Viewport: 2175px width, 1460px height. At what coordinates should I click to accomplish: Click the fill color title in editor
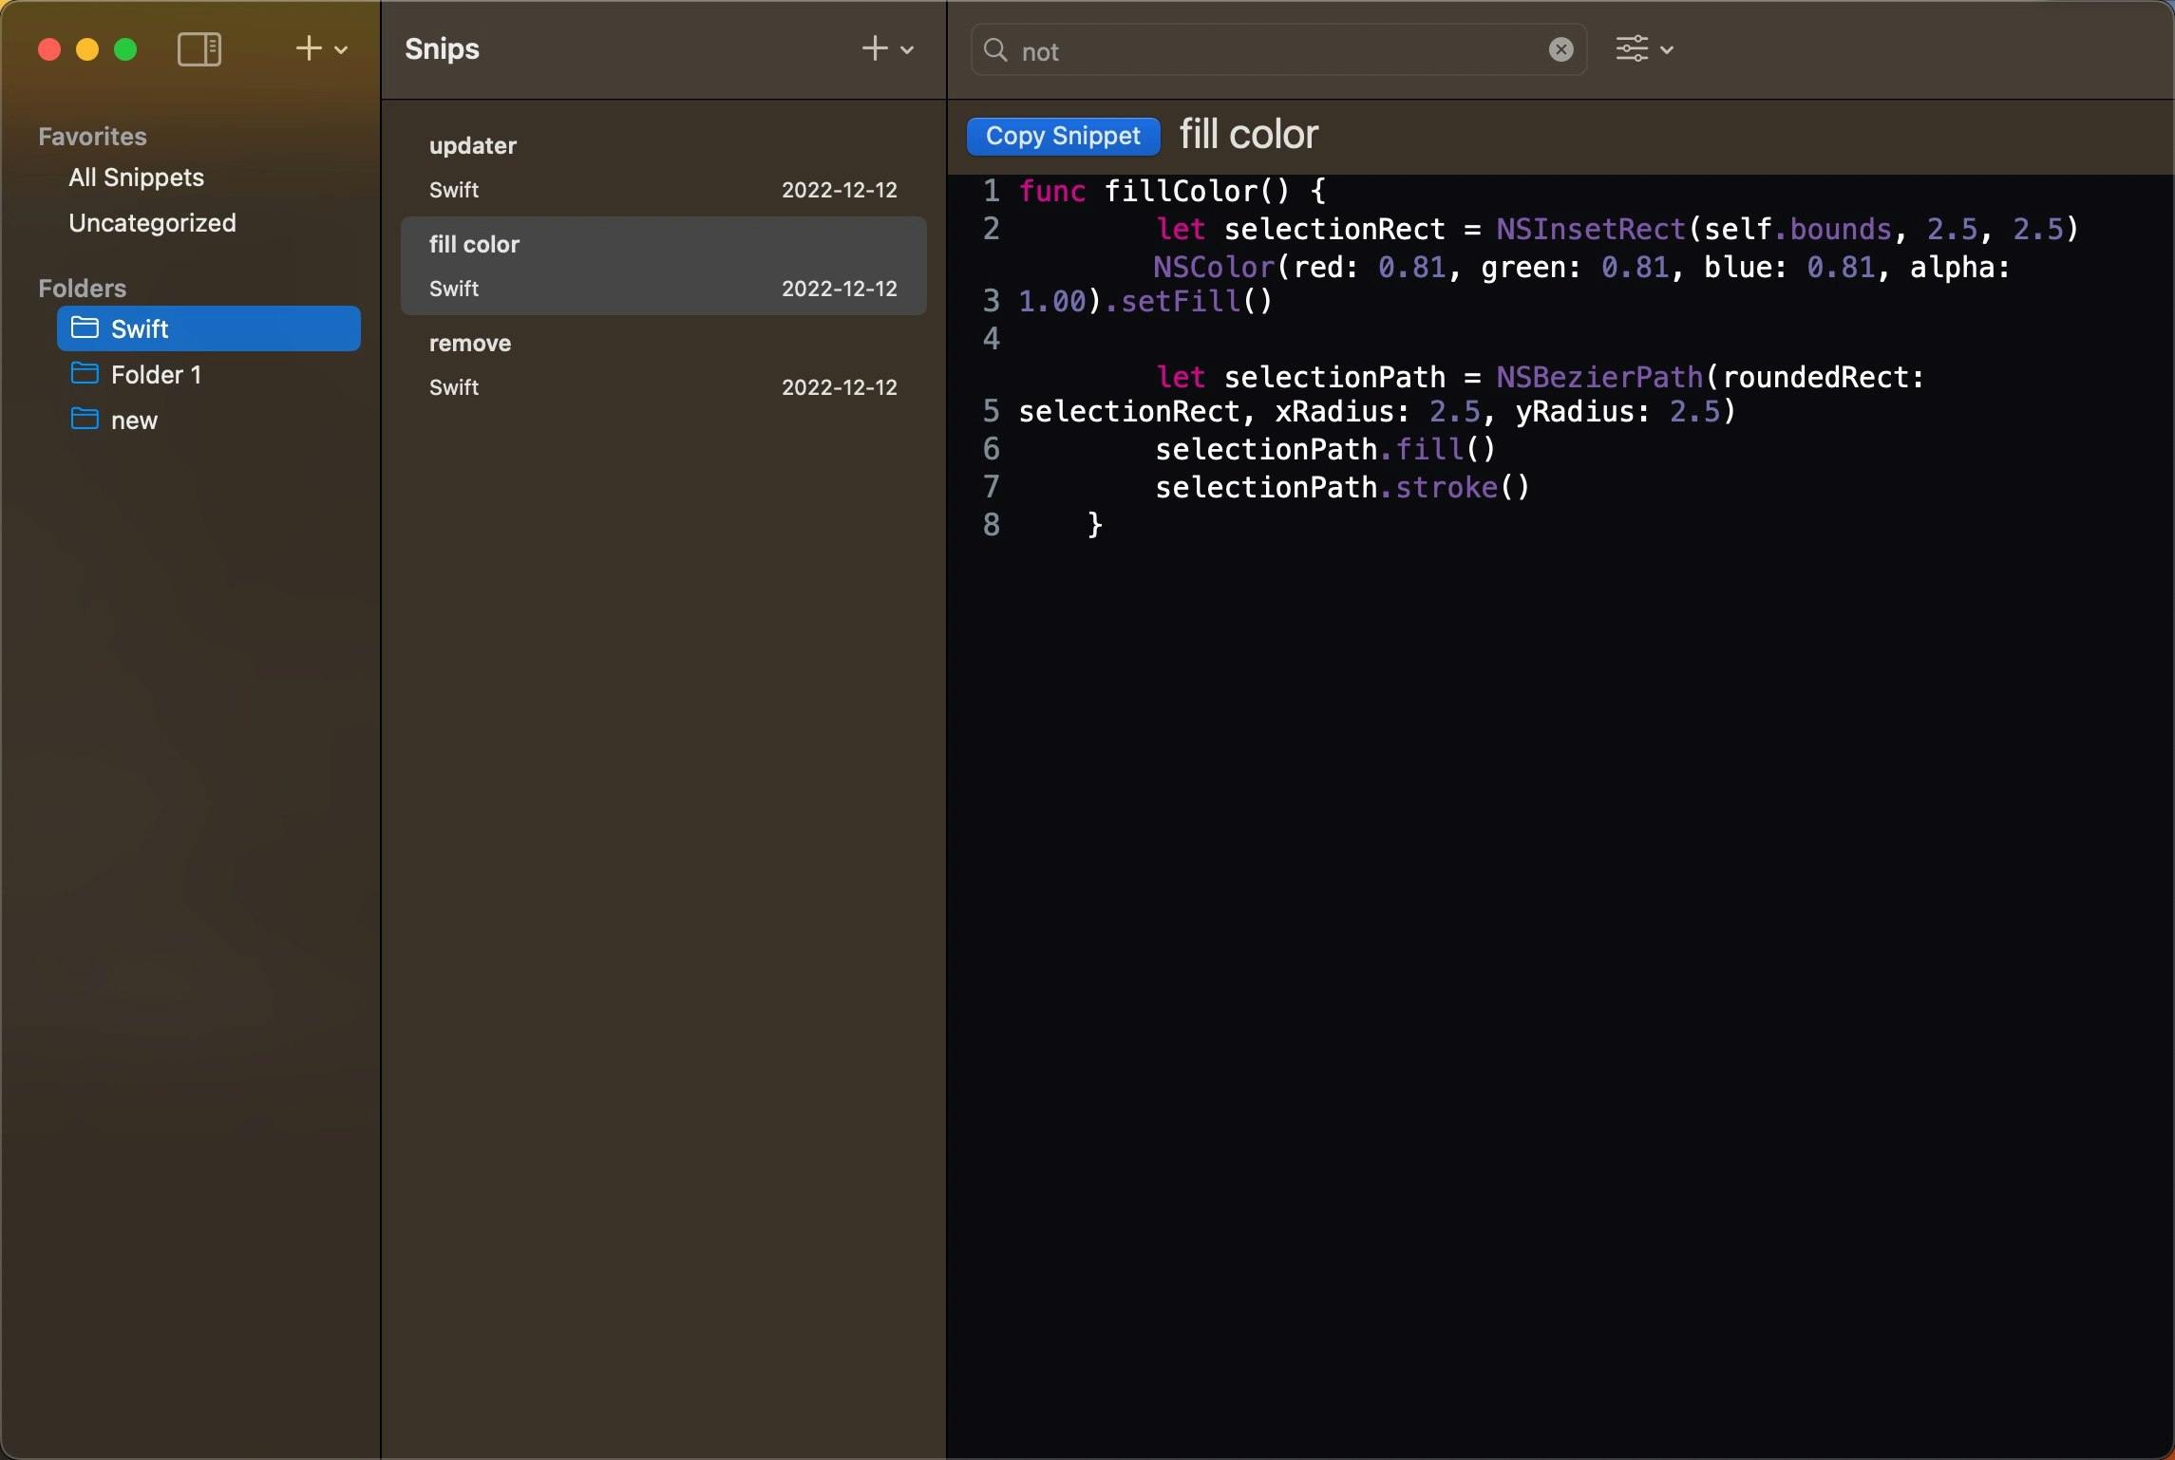[1249, 135]
